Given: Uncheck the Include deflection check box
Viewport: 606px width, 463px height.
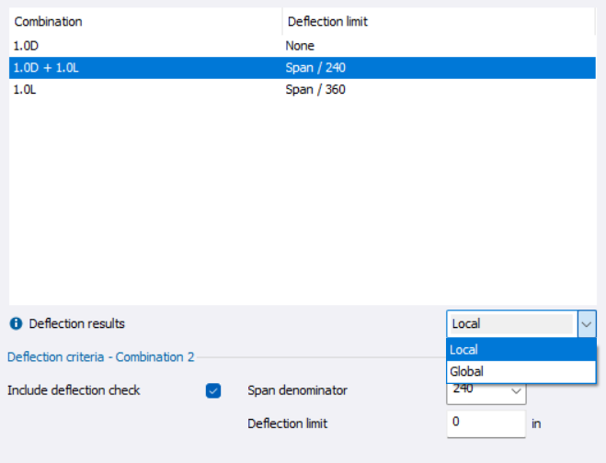Looking at the screenshot, I should [213, 390].
